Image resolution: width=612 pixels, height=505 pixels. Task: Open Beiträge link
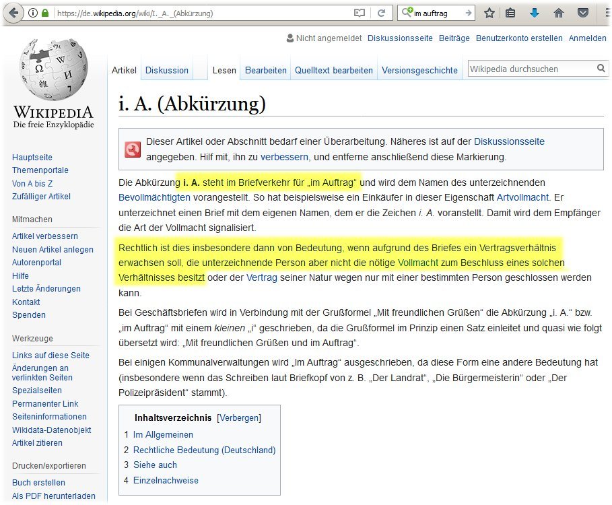pos(454,38)
